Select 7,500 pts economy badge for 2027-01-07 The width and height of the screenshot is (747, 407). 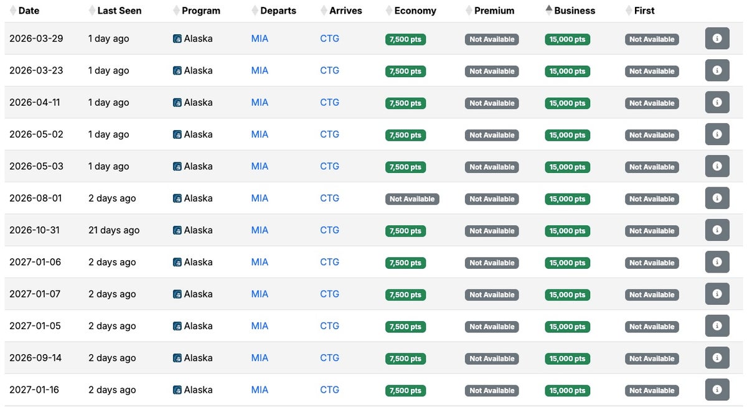click(x=405, y=294)
